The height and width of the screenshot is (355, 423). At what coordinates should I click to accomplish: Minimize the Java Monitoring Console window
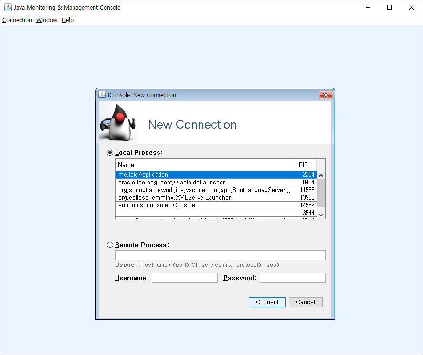(x=368, y=7)
